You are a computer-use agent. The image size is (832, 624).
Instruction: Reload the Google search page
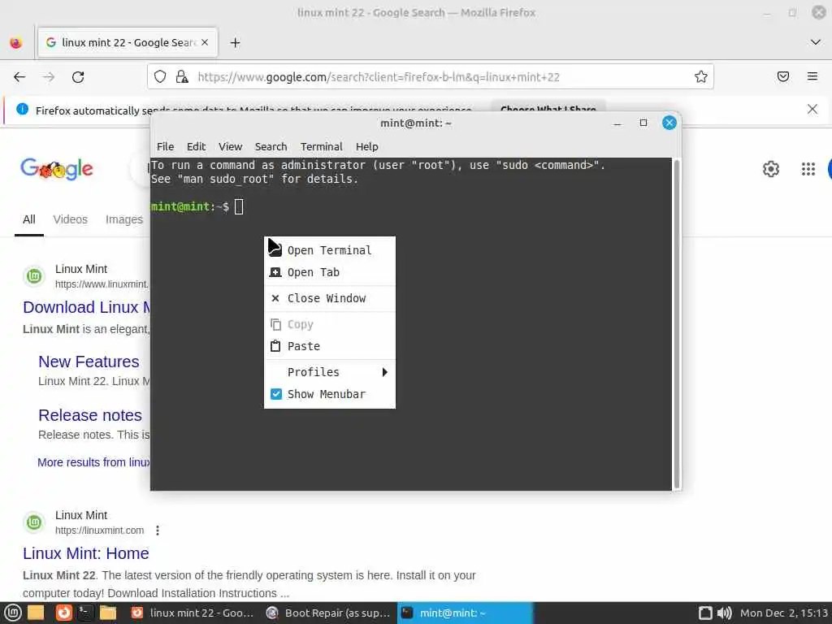78,77
